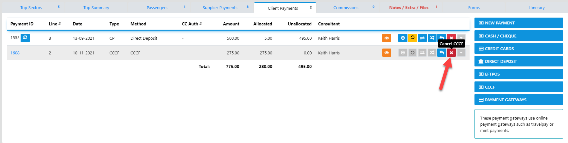Click circled arrow icon on payment 1555 row
Image resolution: width=568 pixels, height=143 pixels.
[x=403, y=38]
